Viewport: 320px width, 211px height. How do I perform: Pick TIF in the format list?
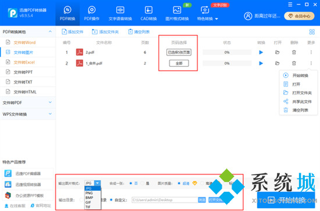pyautogui.click(x=93, y=207)
